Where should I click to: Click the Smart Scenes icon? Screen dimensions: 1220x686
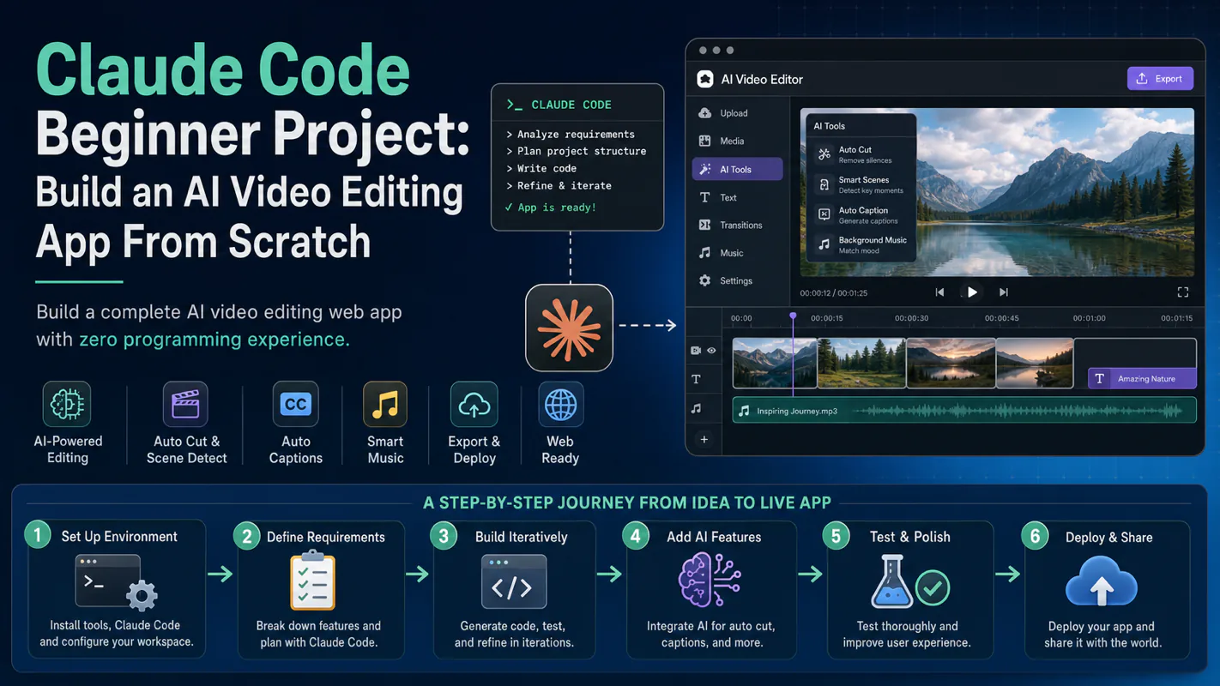click(x=824, y=184)
